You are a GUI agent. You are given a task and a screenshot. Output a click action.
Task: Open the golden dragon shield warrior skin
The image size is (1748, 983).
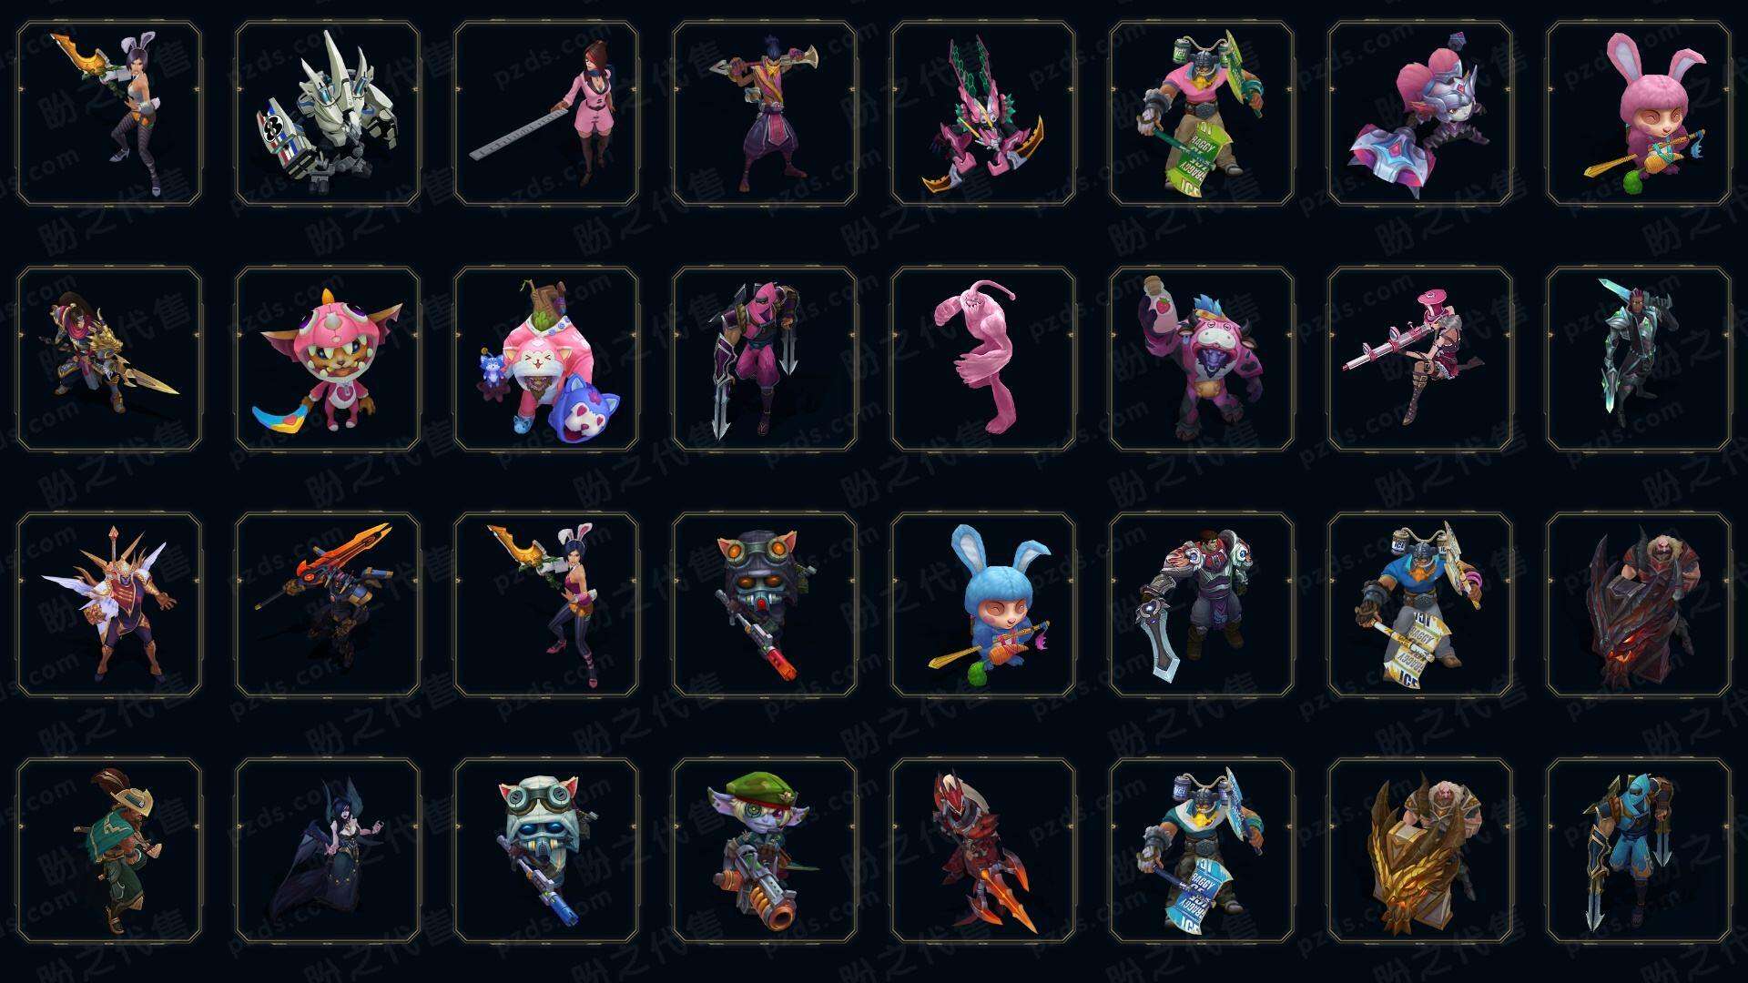tap(1420, 850)
